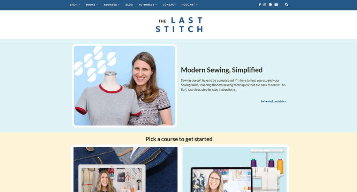Click the Modern Sewing, Simplified heading

coord(221,70)
